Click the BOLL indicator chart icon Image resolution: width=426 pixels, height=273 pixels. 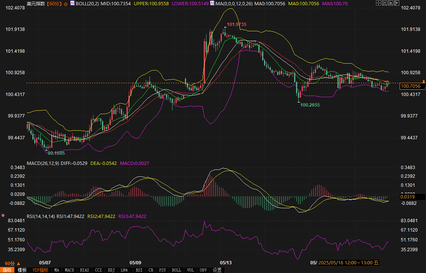(x=73, y=3)
